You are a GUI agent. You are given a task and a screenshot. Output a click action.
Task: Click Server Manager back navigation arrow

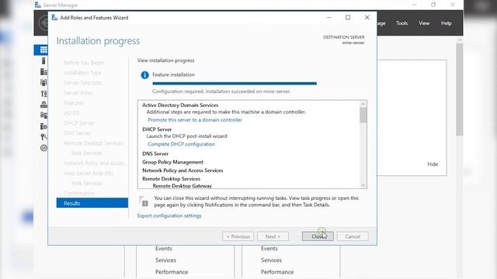click(43, 23)
